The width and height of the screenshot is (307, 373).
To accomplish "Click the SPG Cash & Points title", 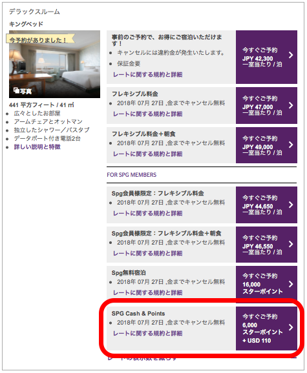I will 138,314.
